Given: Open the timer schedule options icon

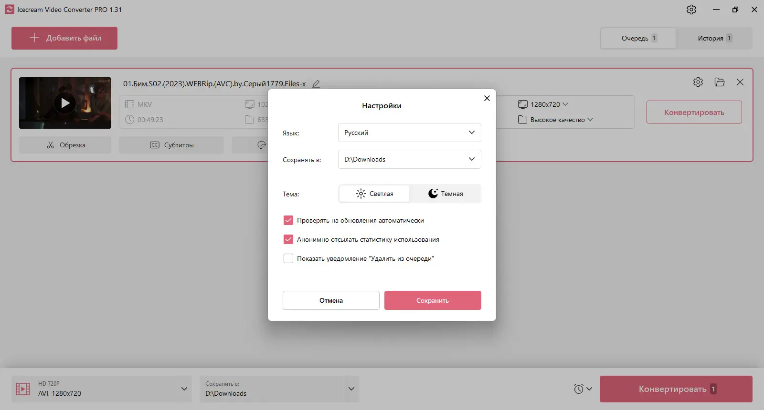Looking at the screenshot, I should (x=583, y=389).
